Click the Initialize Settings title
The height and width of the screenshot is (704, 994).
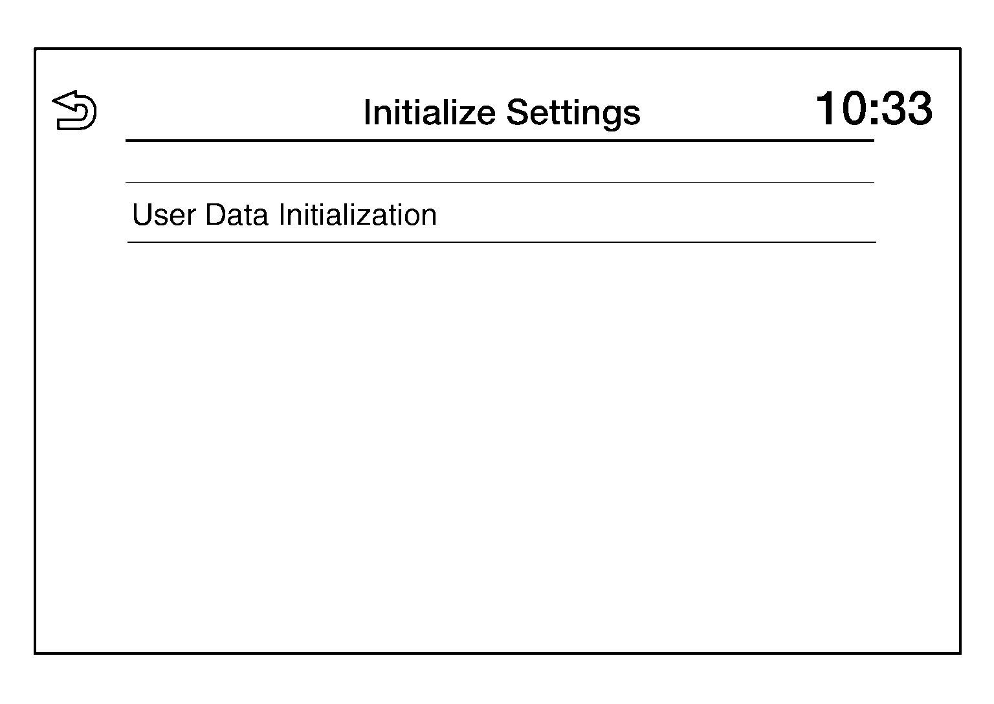coord(502,112)
